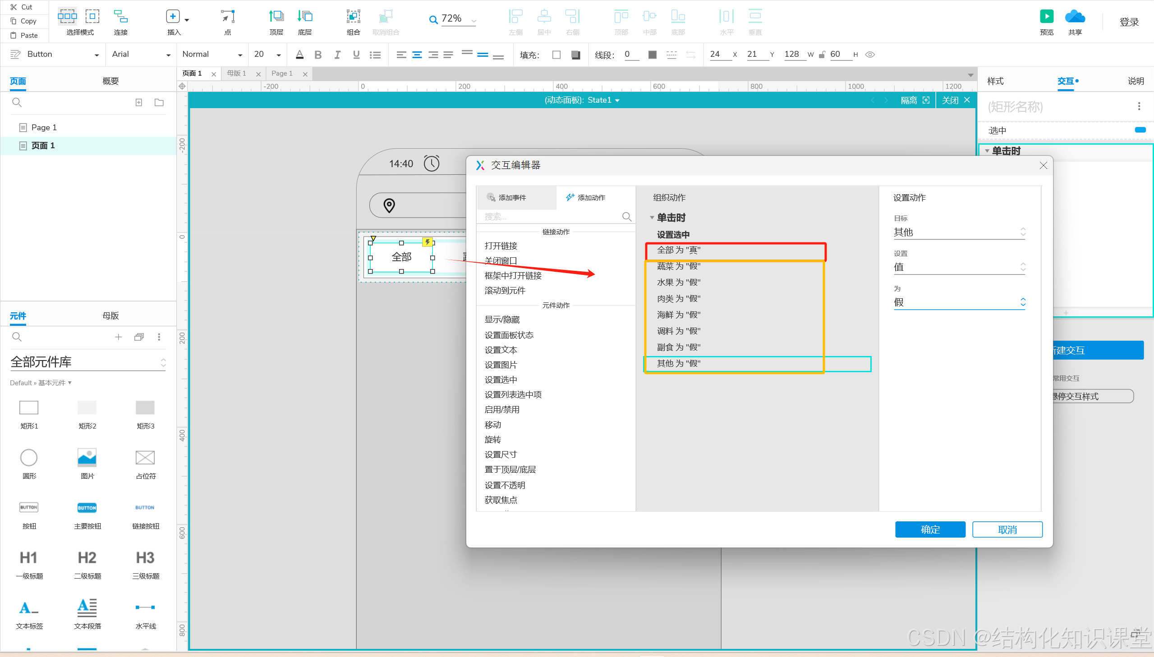Viewport: 1154px width, 657px height.
Task: Open widget library more options
Action: tap(159, 337)
